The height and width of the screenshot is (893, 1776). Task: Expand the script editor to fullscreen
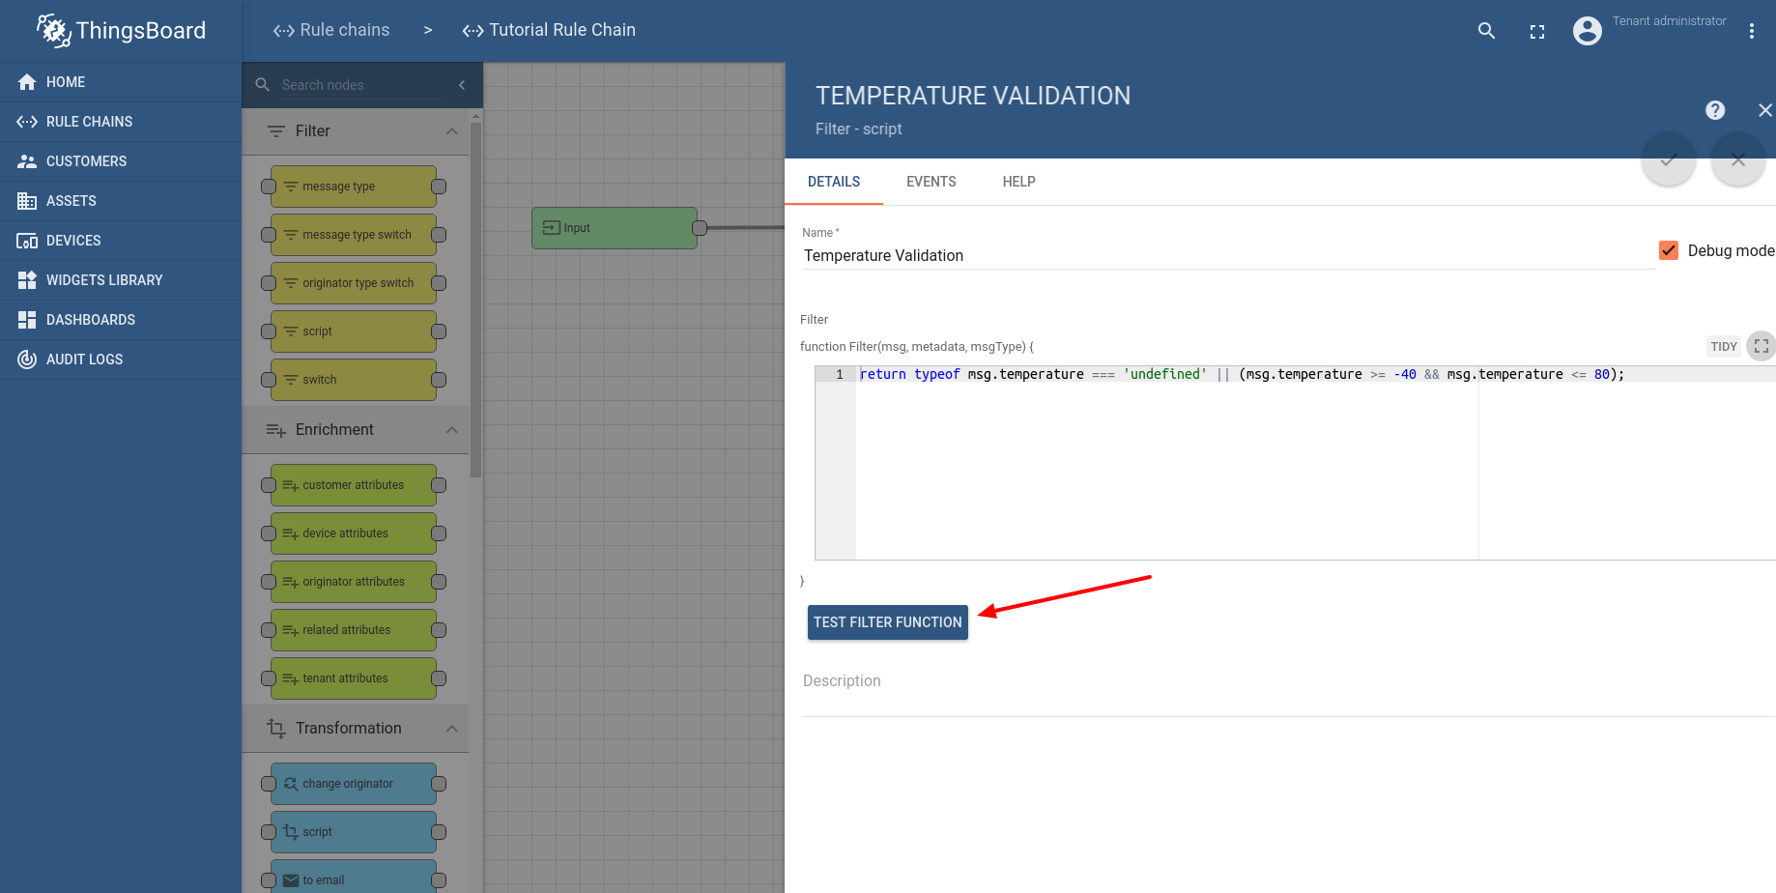(1762, 346)
